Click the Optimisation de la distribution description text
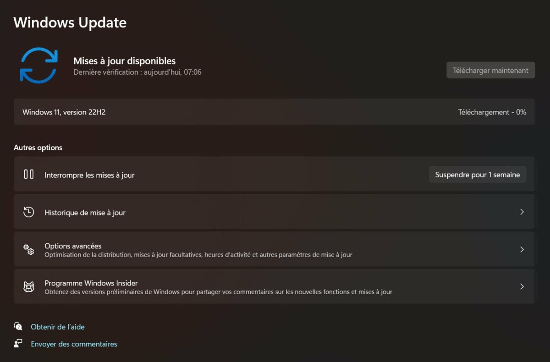The image size is (550, 362). [198, 254]
